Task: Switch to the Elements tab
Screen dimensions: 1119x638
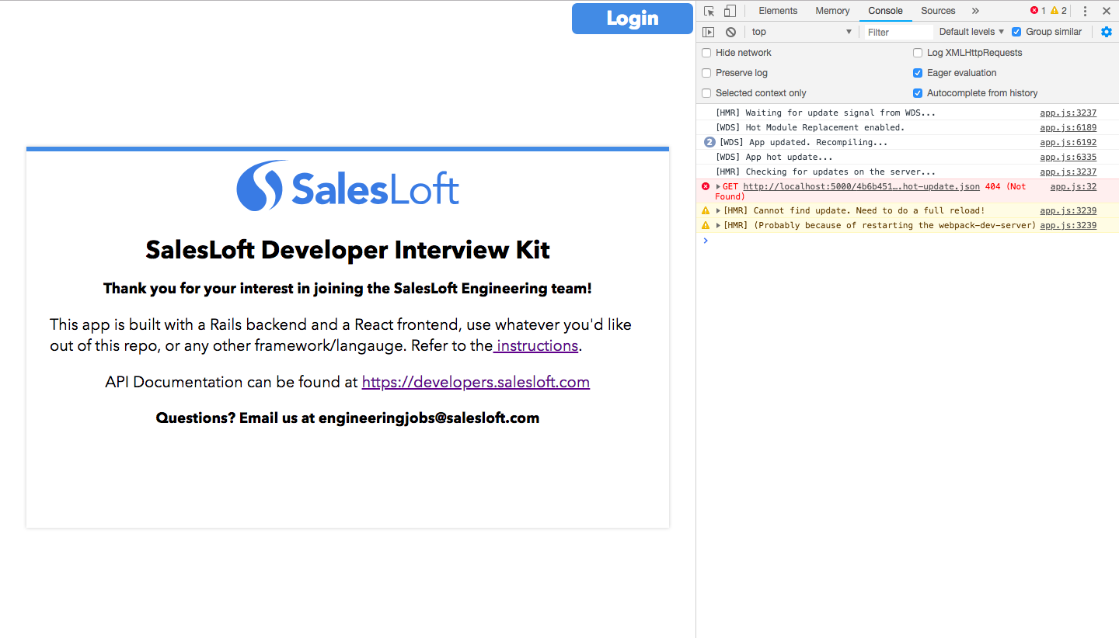Action: [x=778, y=11]
